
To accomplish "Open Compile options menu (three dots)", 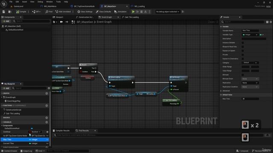I will 29,11.
